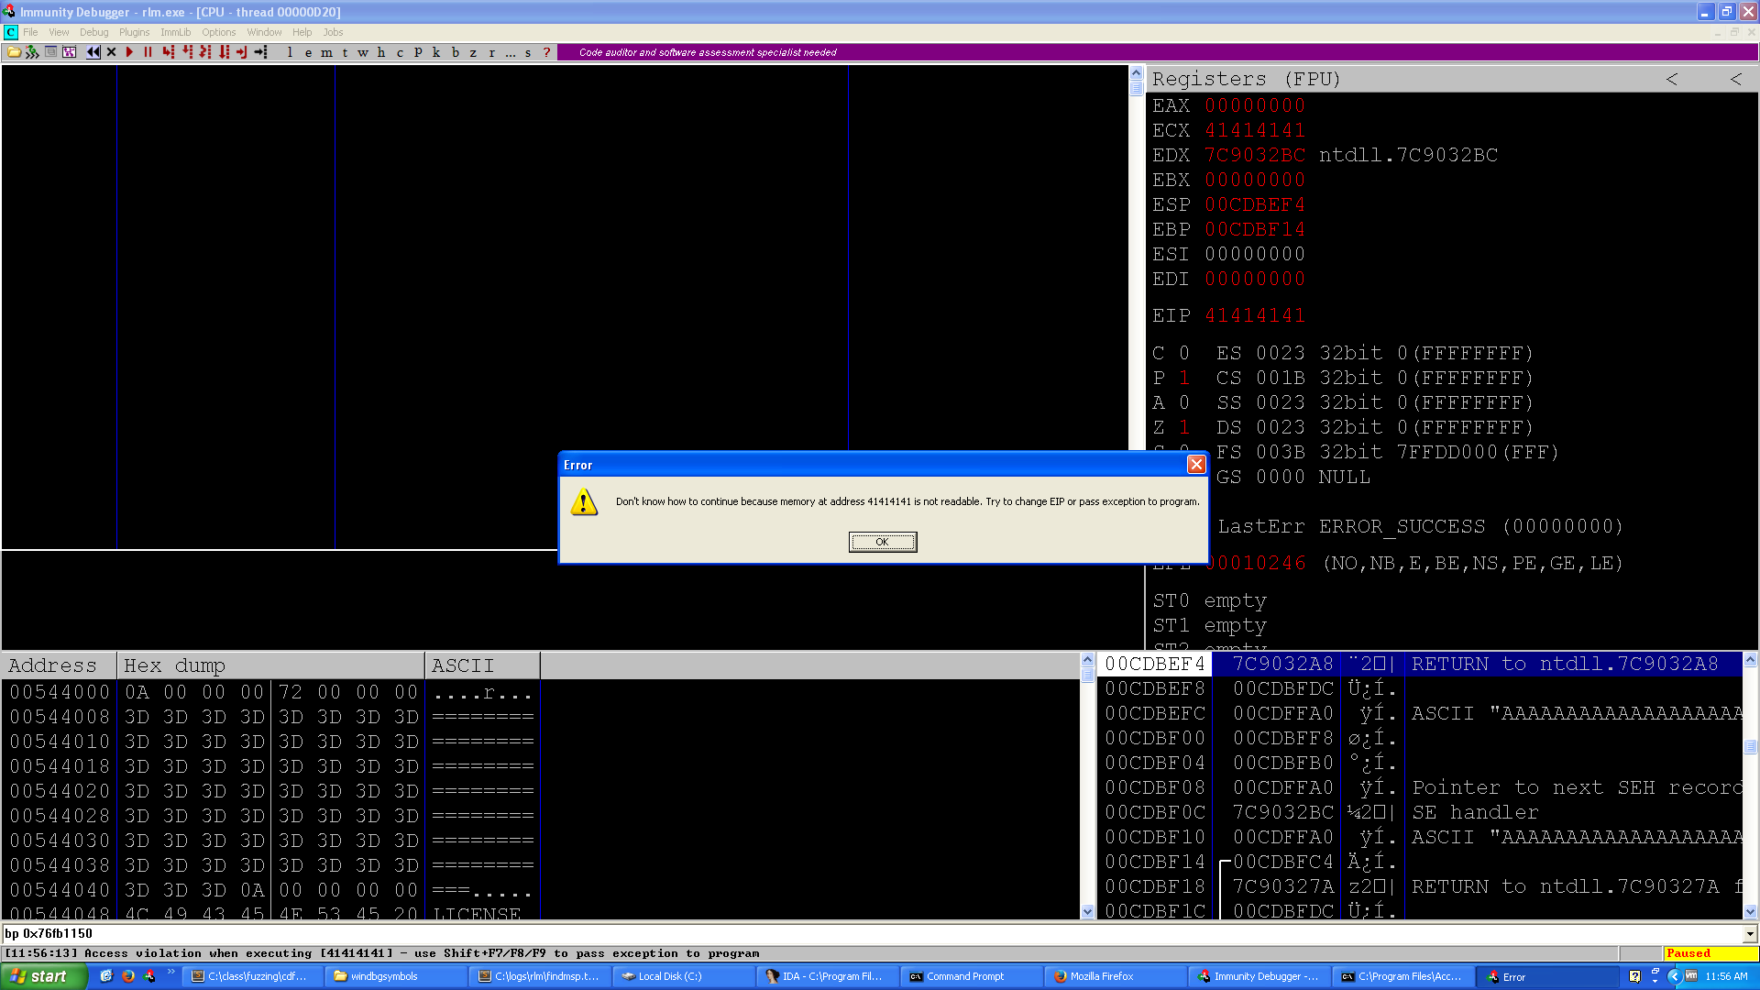
Task: Open the breakpoints 'b' window
Action: click(x=455, y=52)
